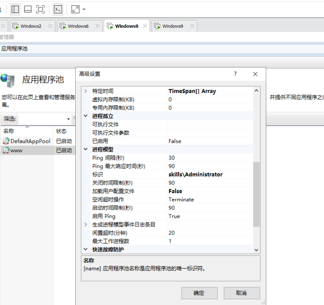The height and width of the screenshot is (305, 324).
Task: Click the stretch guest display icon
Action: coord(75,9)
